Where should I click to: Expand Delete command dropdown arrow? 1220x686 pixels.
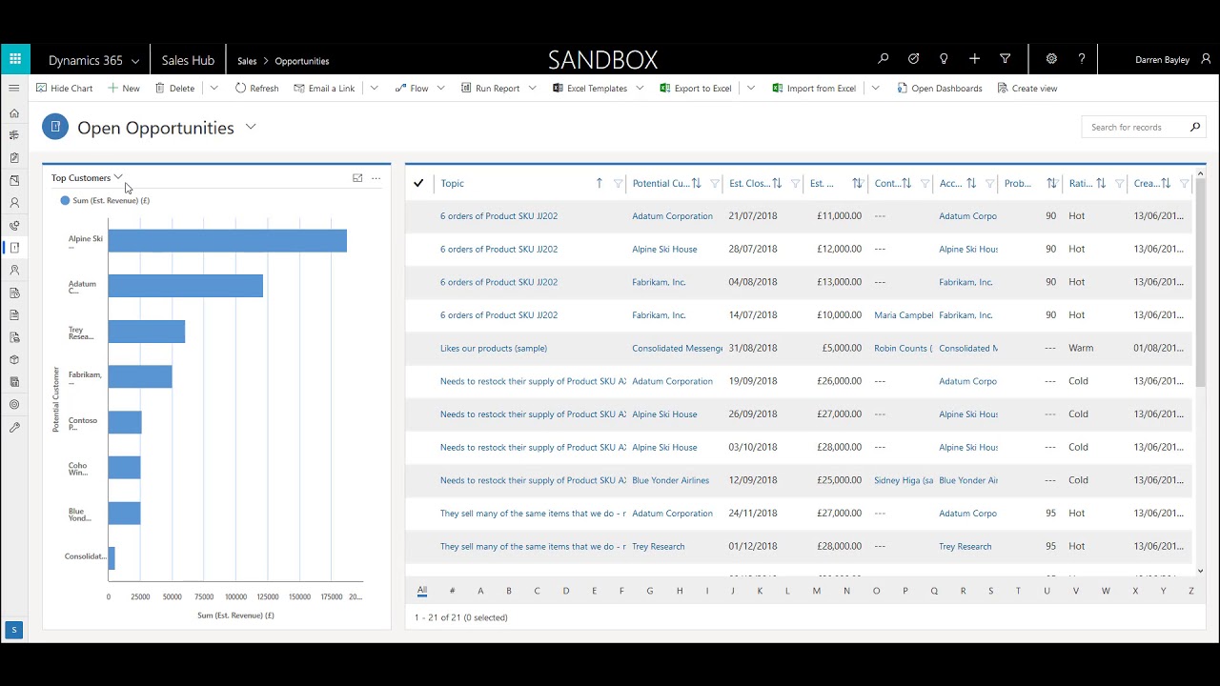[x=213, y=88]
